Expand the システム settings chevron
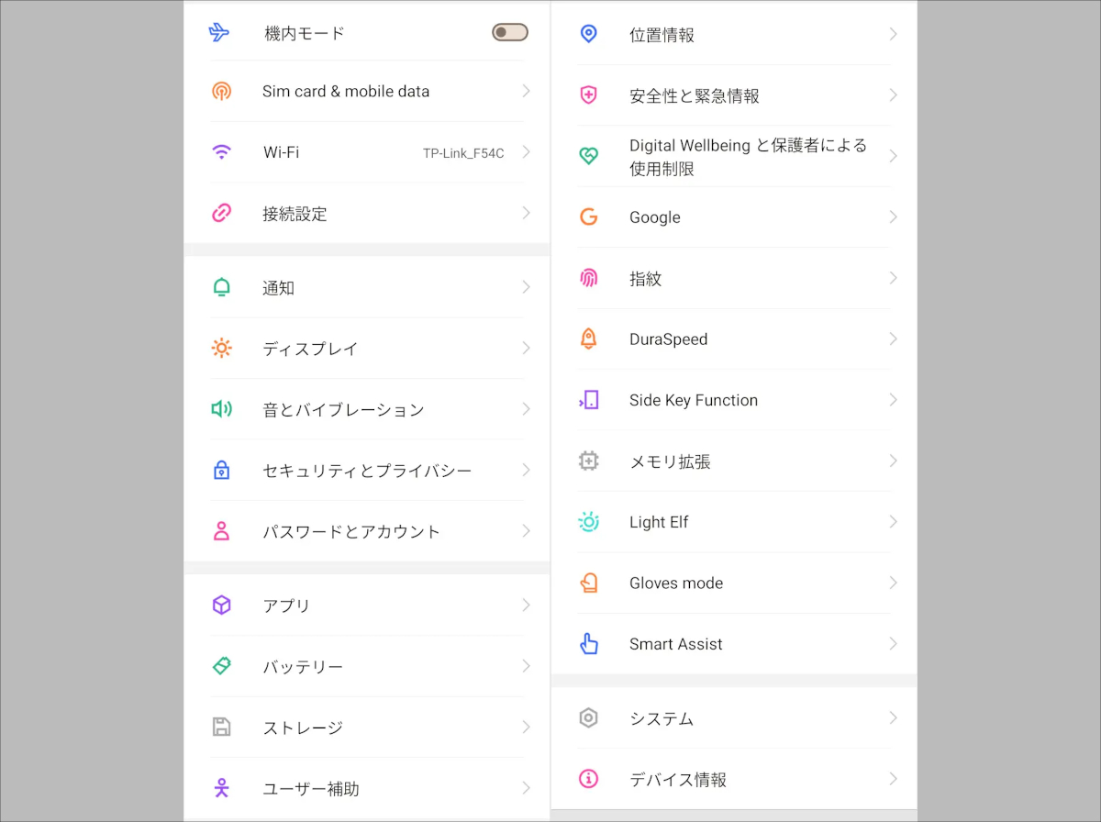Image resolution: width=1101 pixels, height=822 pixels. coord(892,718)
